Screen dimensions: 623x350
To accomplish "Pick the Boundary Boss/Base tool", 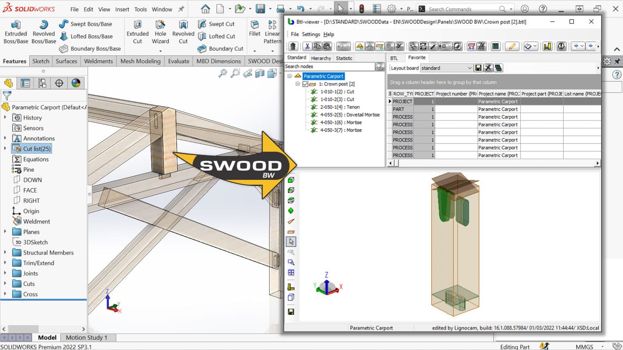I will [90, 49].
